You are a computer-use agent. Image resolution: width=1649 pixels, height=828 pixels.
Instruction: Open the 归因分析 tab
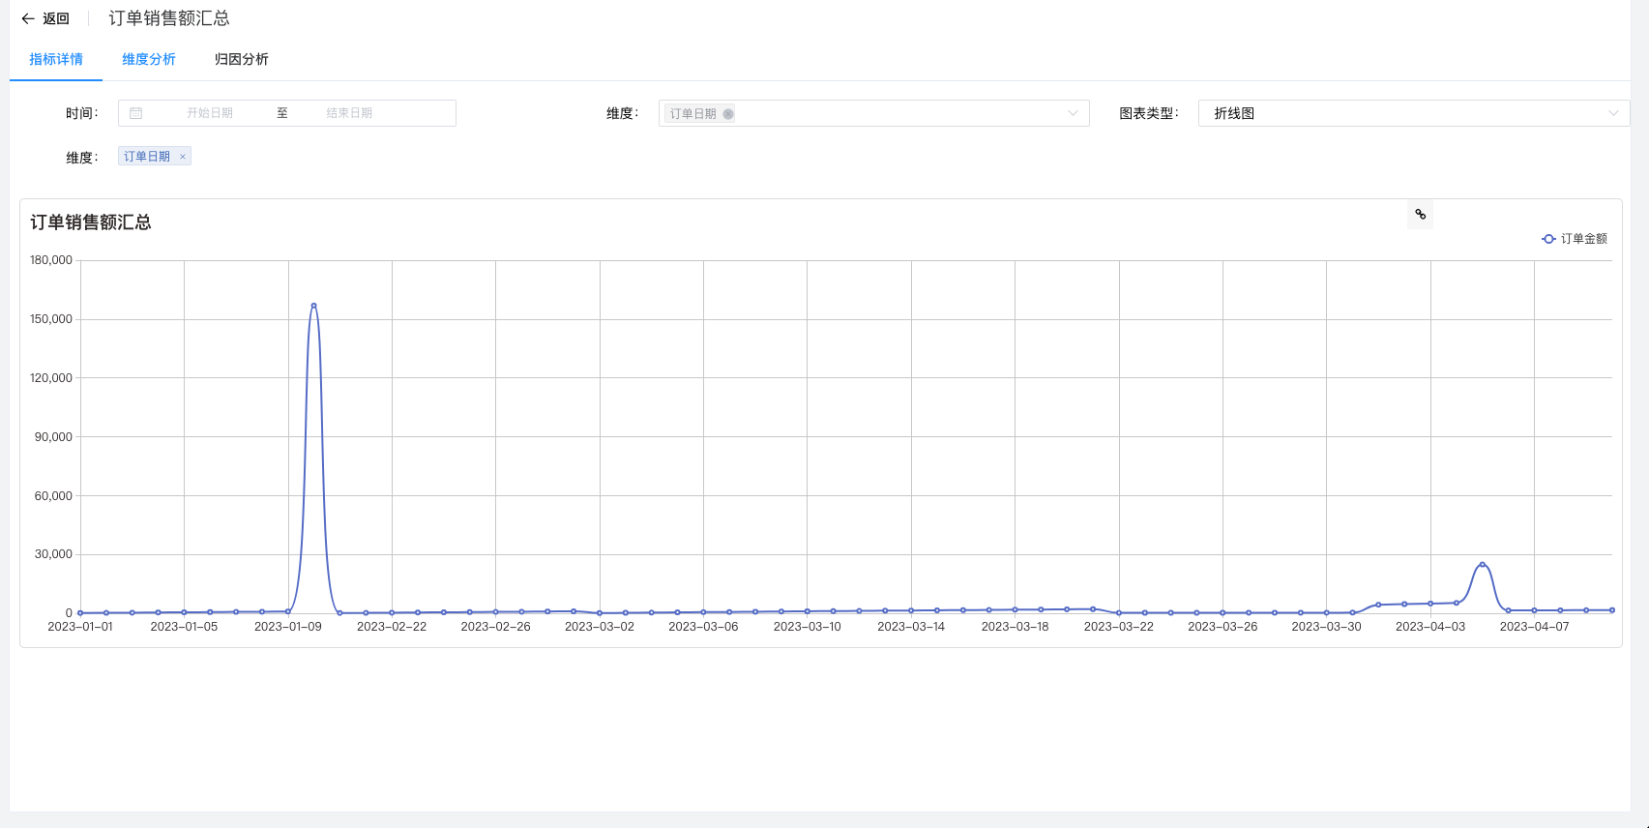click(x=241, y=59)
